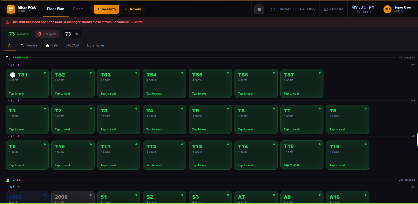Expand the Super User dropdown chevron
This screenshot has width=418, height=204.
415,9
